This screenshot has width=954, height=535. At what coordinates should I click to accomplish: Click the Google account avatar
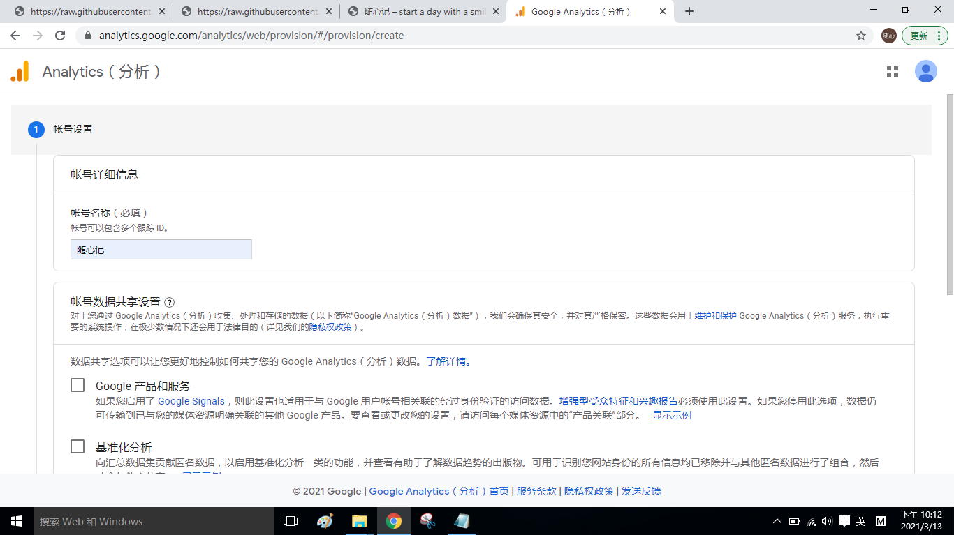coord(926,70)
